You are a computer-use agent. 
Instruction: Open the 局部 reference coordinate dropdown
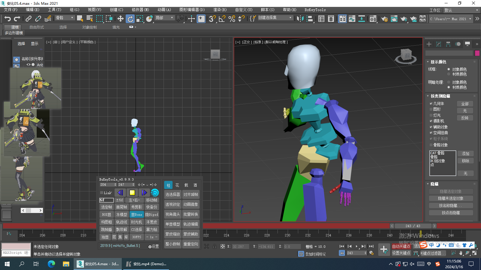click(x=164, y=18)
